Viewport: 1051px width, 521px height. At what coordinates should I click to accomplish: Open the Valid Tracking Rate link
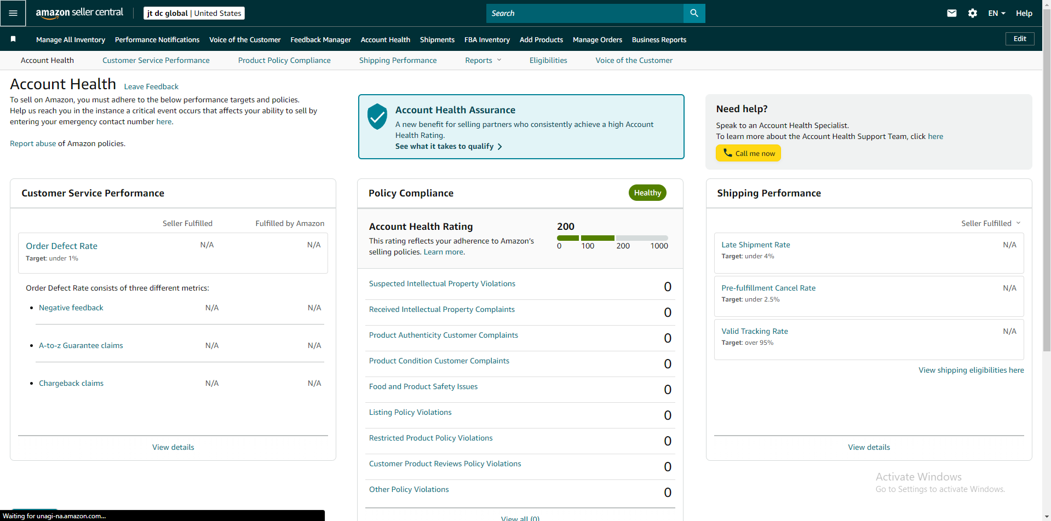[x=754, y=331]
